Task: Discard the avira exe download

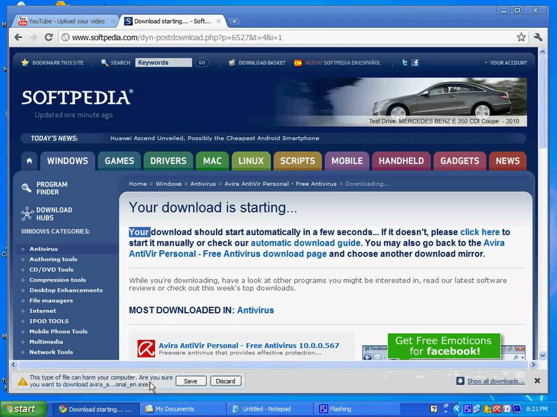Action: 226,381
